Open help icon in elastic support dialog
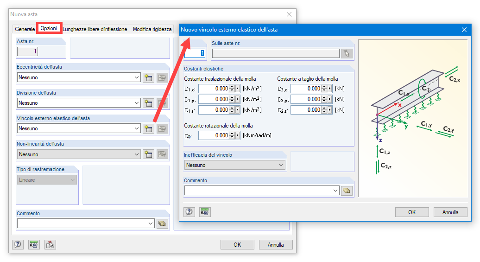Screen dimensions: 480x262 189,212
